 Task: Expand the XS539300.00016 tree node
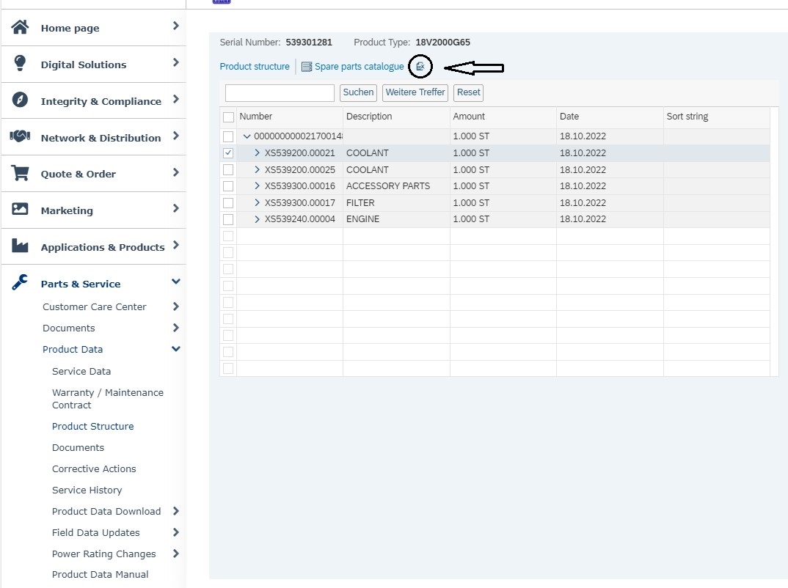point(258,185)
